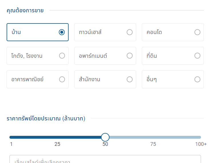Click the บ้าน option label text

click(16, 32)
